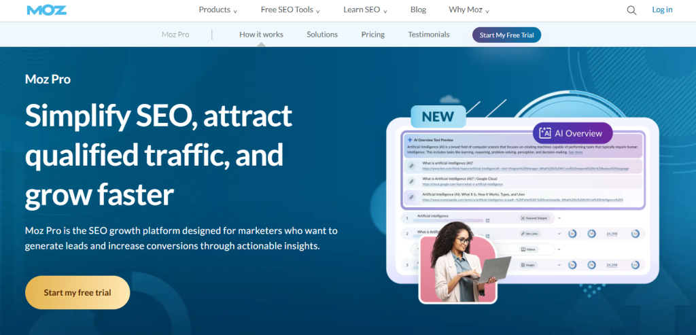
Task: Click the Videos tag
Action: [529, 249]
